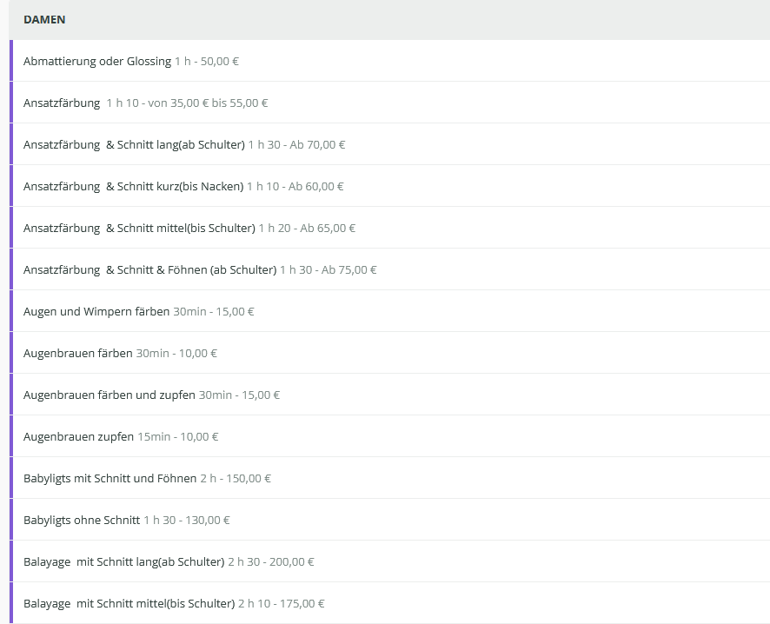Click the 'Ab 75,00 €' price label
The image size is (770, 624).
349,270
